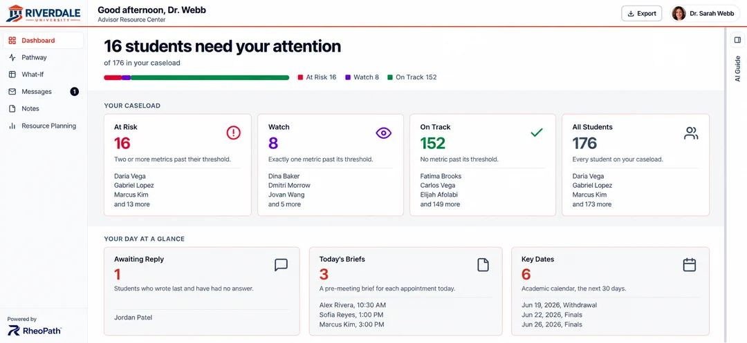Click 'and 173 more' in All Students card
Screen dimensions: 747x343
(591, 204)
